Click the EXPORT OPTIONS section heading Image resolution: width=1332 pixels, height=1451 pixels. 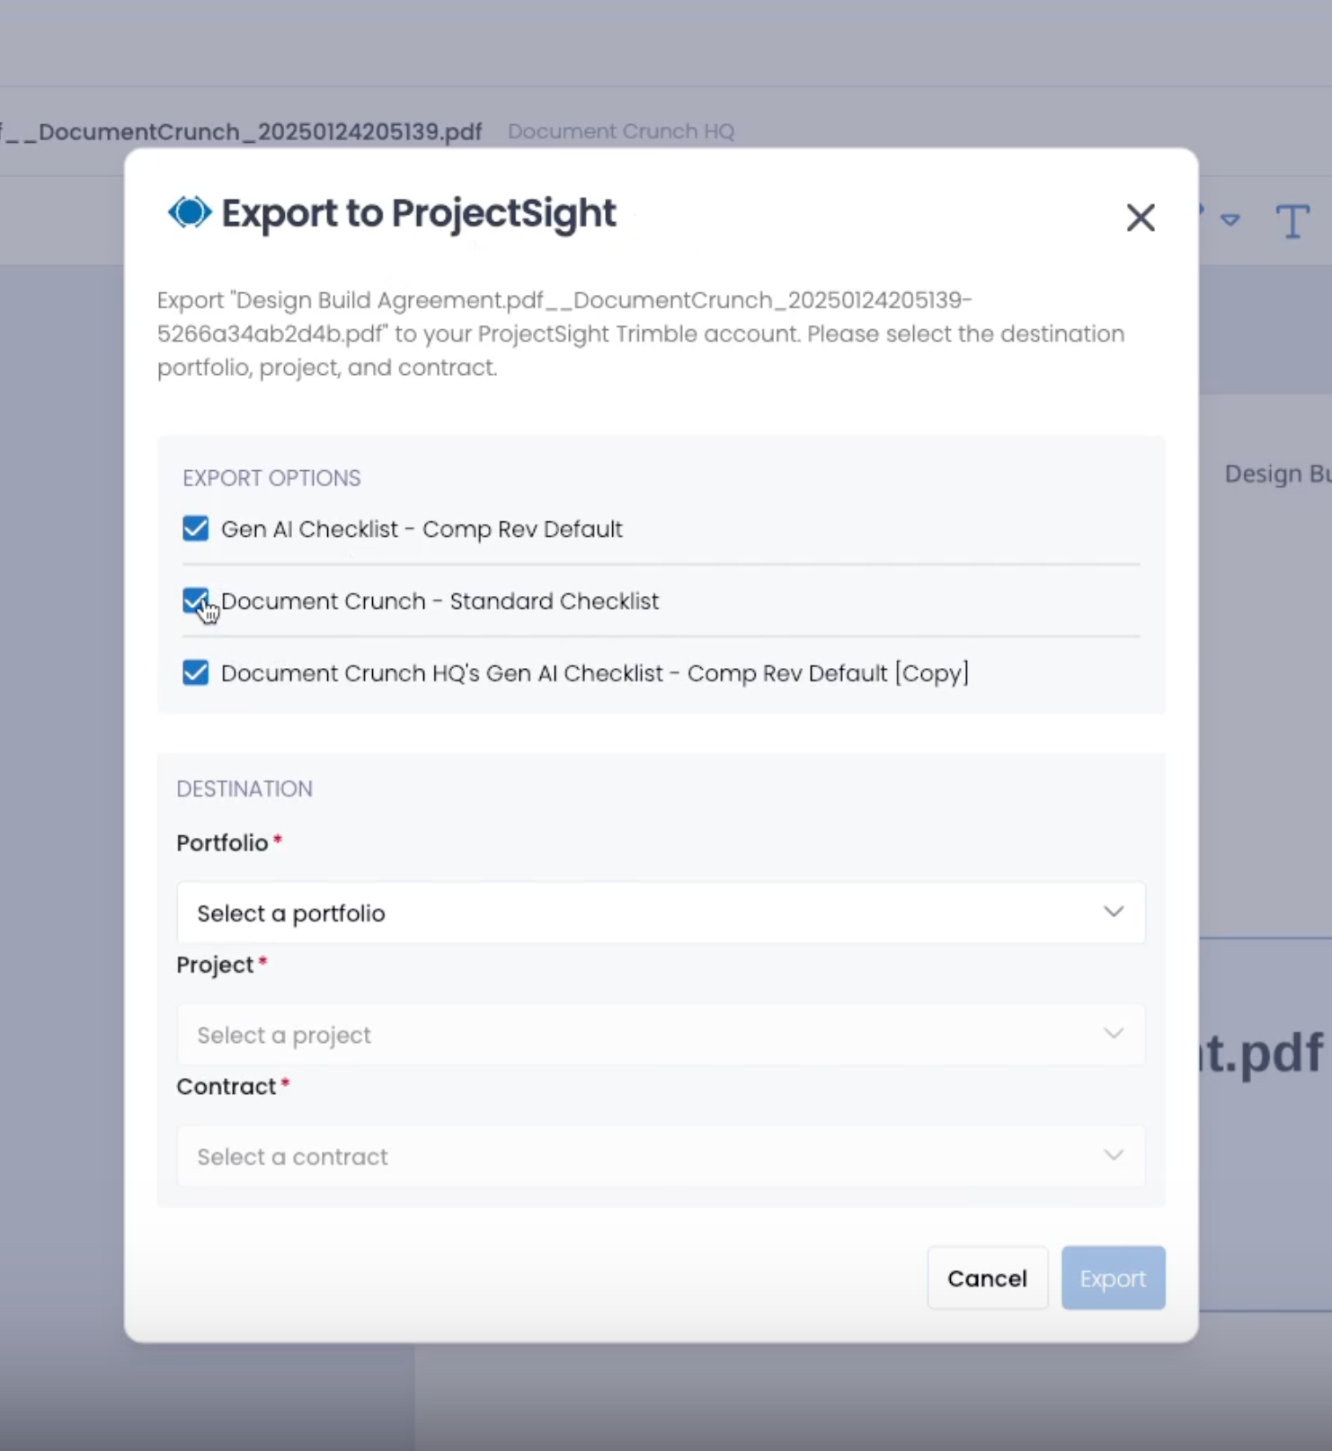click(x=271, y=478)
